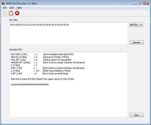Open the Help menu

pyautogui.click(x=19, y=8)
